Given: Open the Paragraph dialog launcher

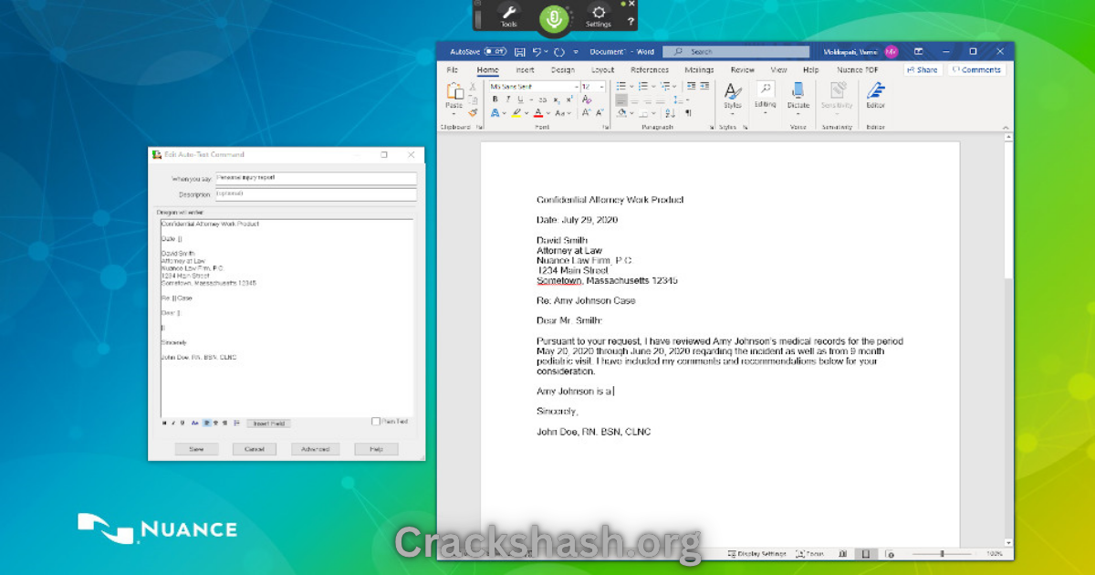Looking at the screenshot, I should (712, 127).
